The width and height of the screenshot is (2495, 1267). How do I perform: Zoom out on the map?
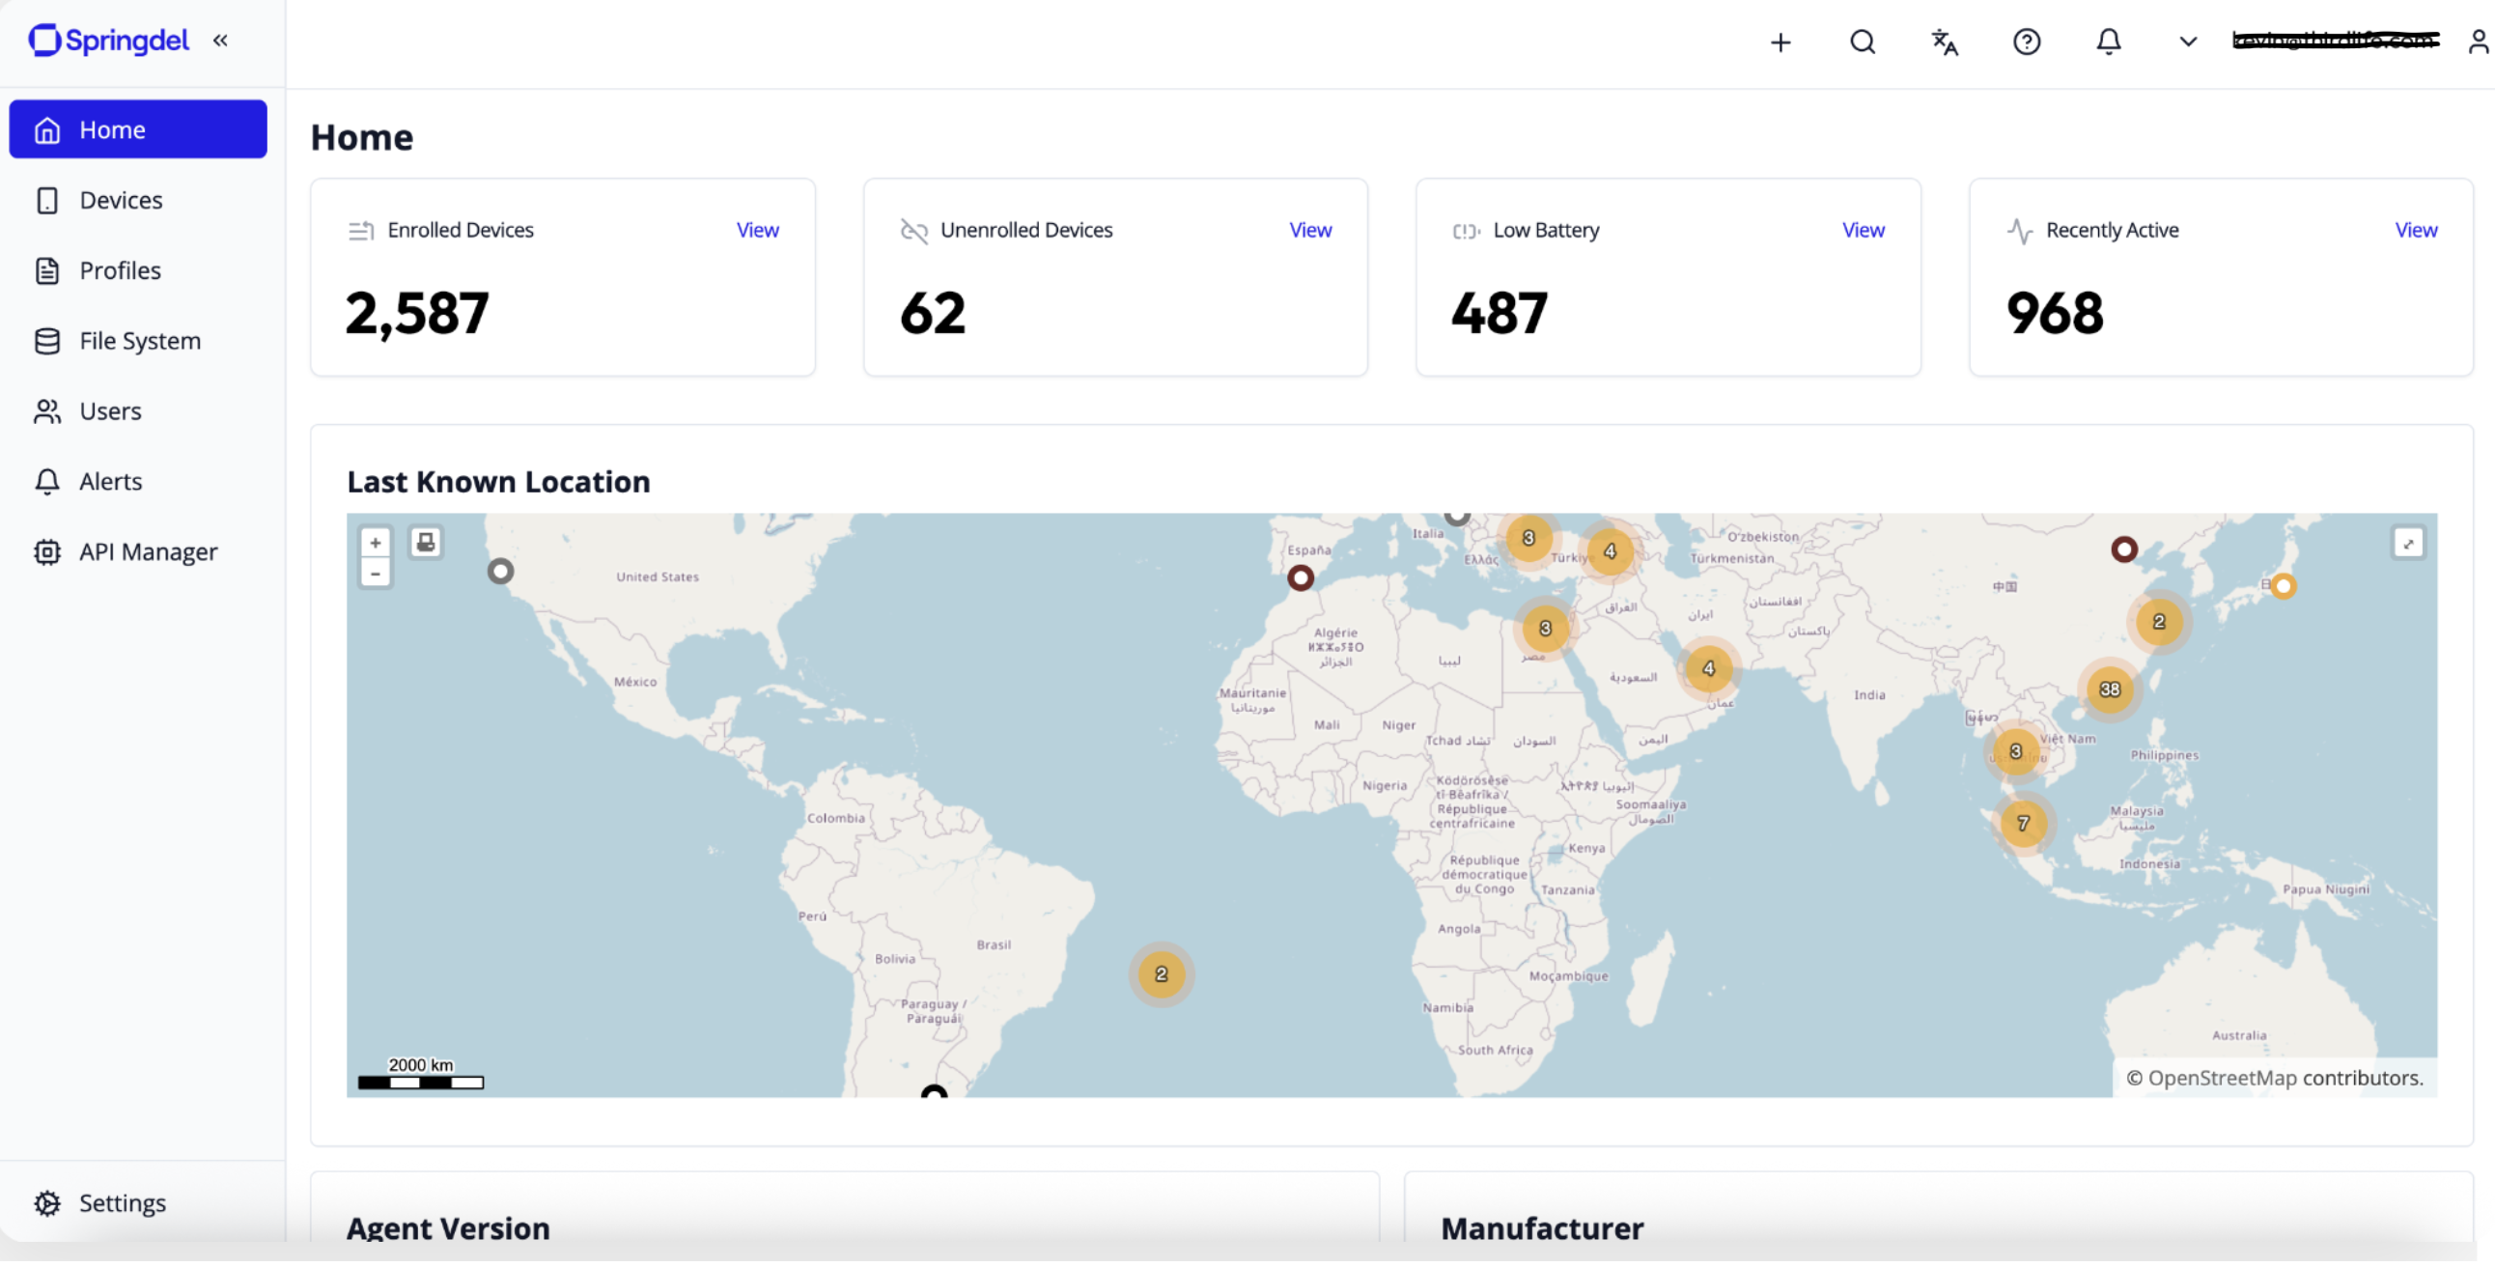[375, 576]
